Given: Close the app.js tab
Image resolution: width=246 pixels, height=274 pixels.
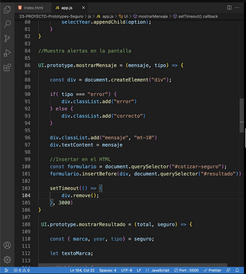Looking at the screenshot, I should [x=83, y=8].
